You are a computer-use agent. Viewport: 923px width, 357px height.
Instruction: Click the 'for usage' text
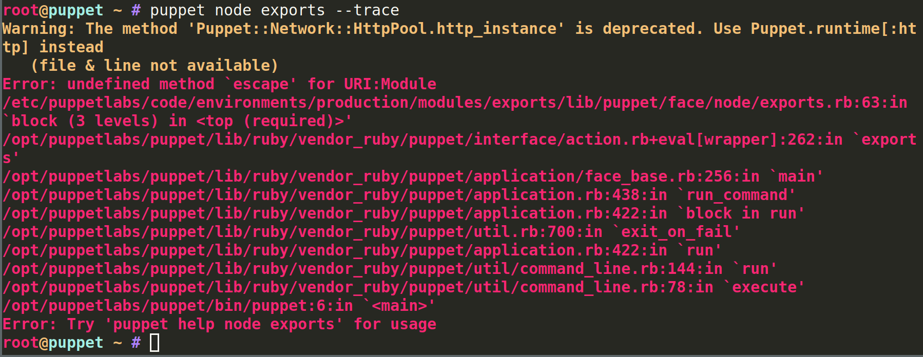395,324
